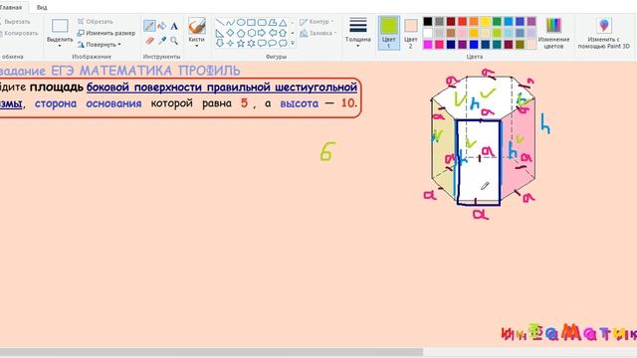Choose the Right triangle shape
This screenshot has height=358, width=637.
220,33
